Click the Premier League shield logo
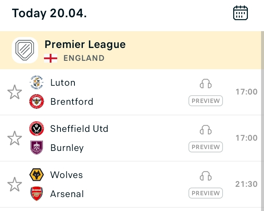This screenshot has width=264, height=211. 25,50
